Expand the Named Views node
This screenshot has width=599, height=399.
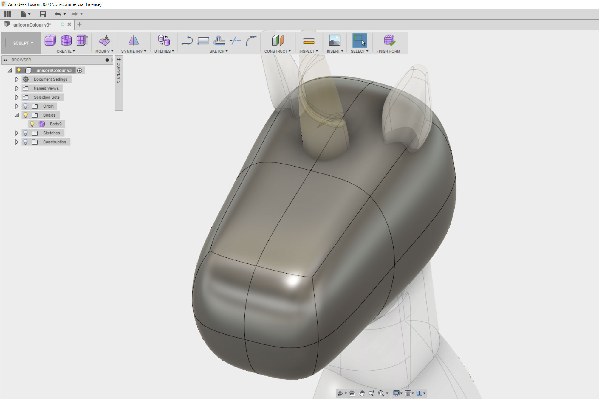pos(17,88)
